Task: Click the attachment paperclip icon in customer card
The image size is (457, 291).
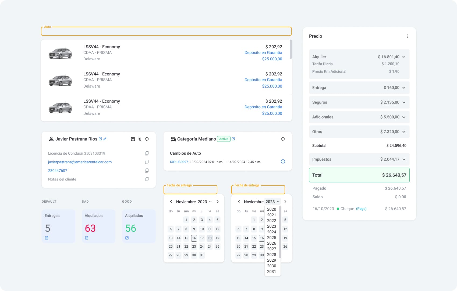Action: coord(140,139)
